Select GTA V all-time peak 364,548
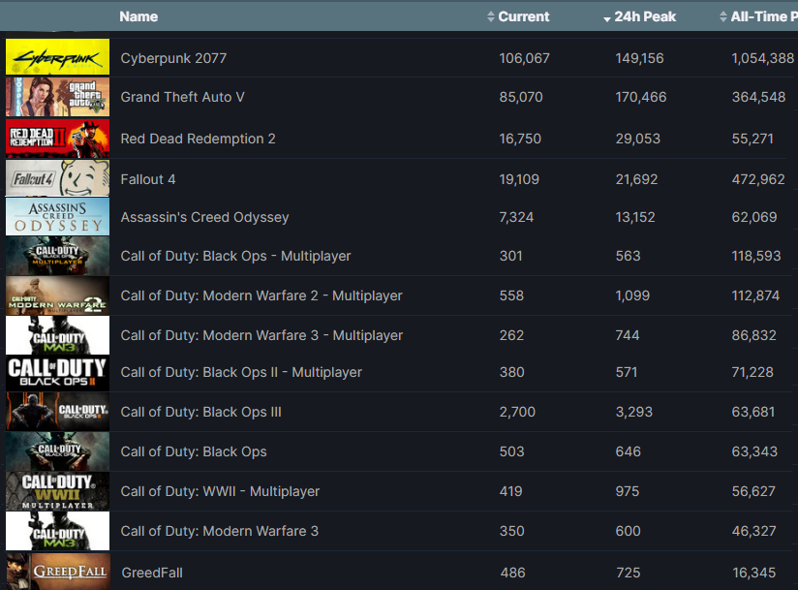Screen dimensions: 798x590 [x=758, y=97]
